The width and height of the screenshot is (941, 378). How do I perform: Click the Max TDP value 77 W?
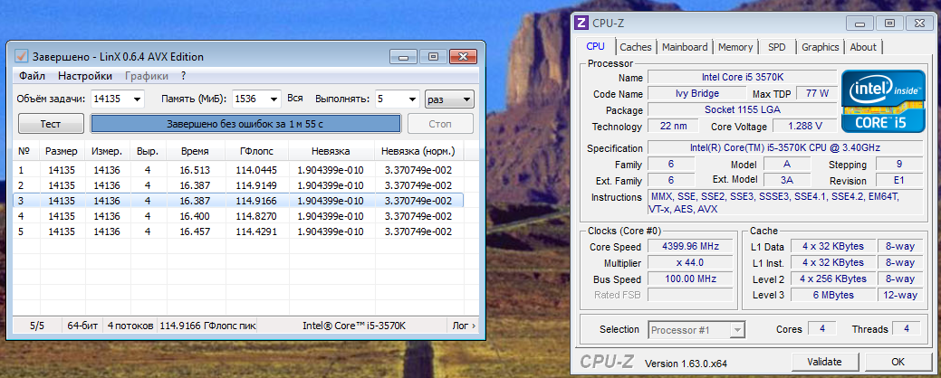[817, 93]
